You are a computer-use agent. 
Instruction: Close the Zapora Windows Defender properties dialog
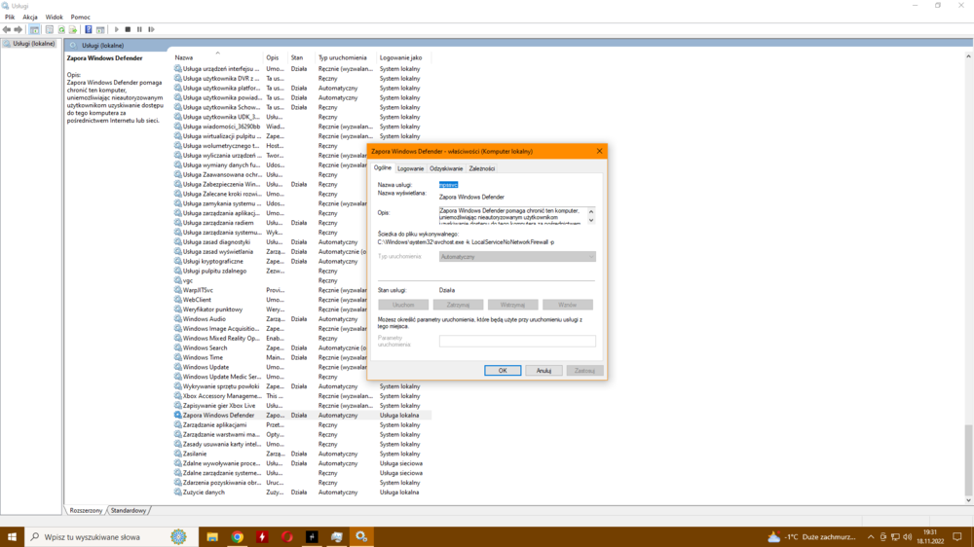click(x=599, y=151)
